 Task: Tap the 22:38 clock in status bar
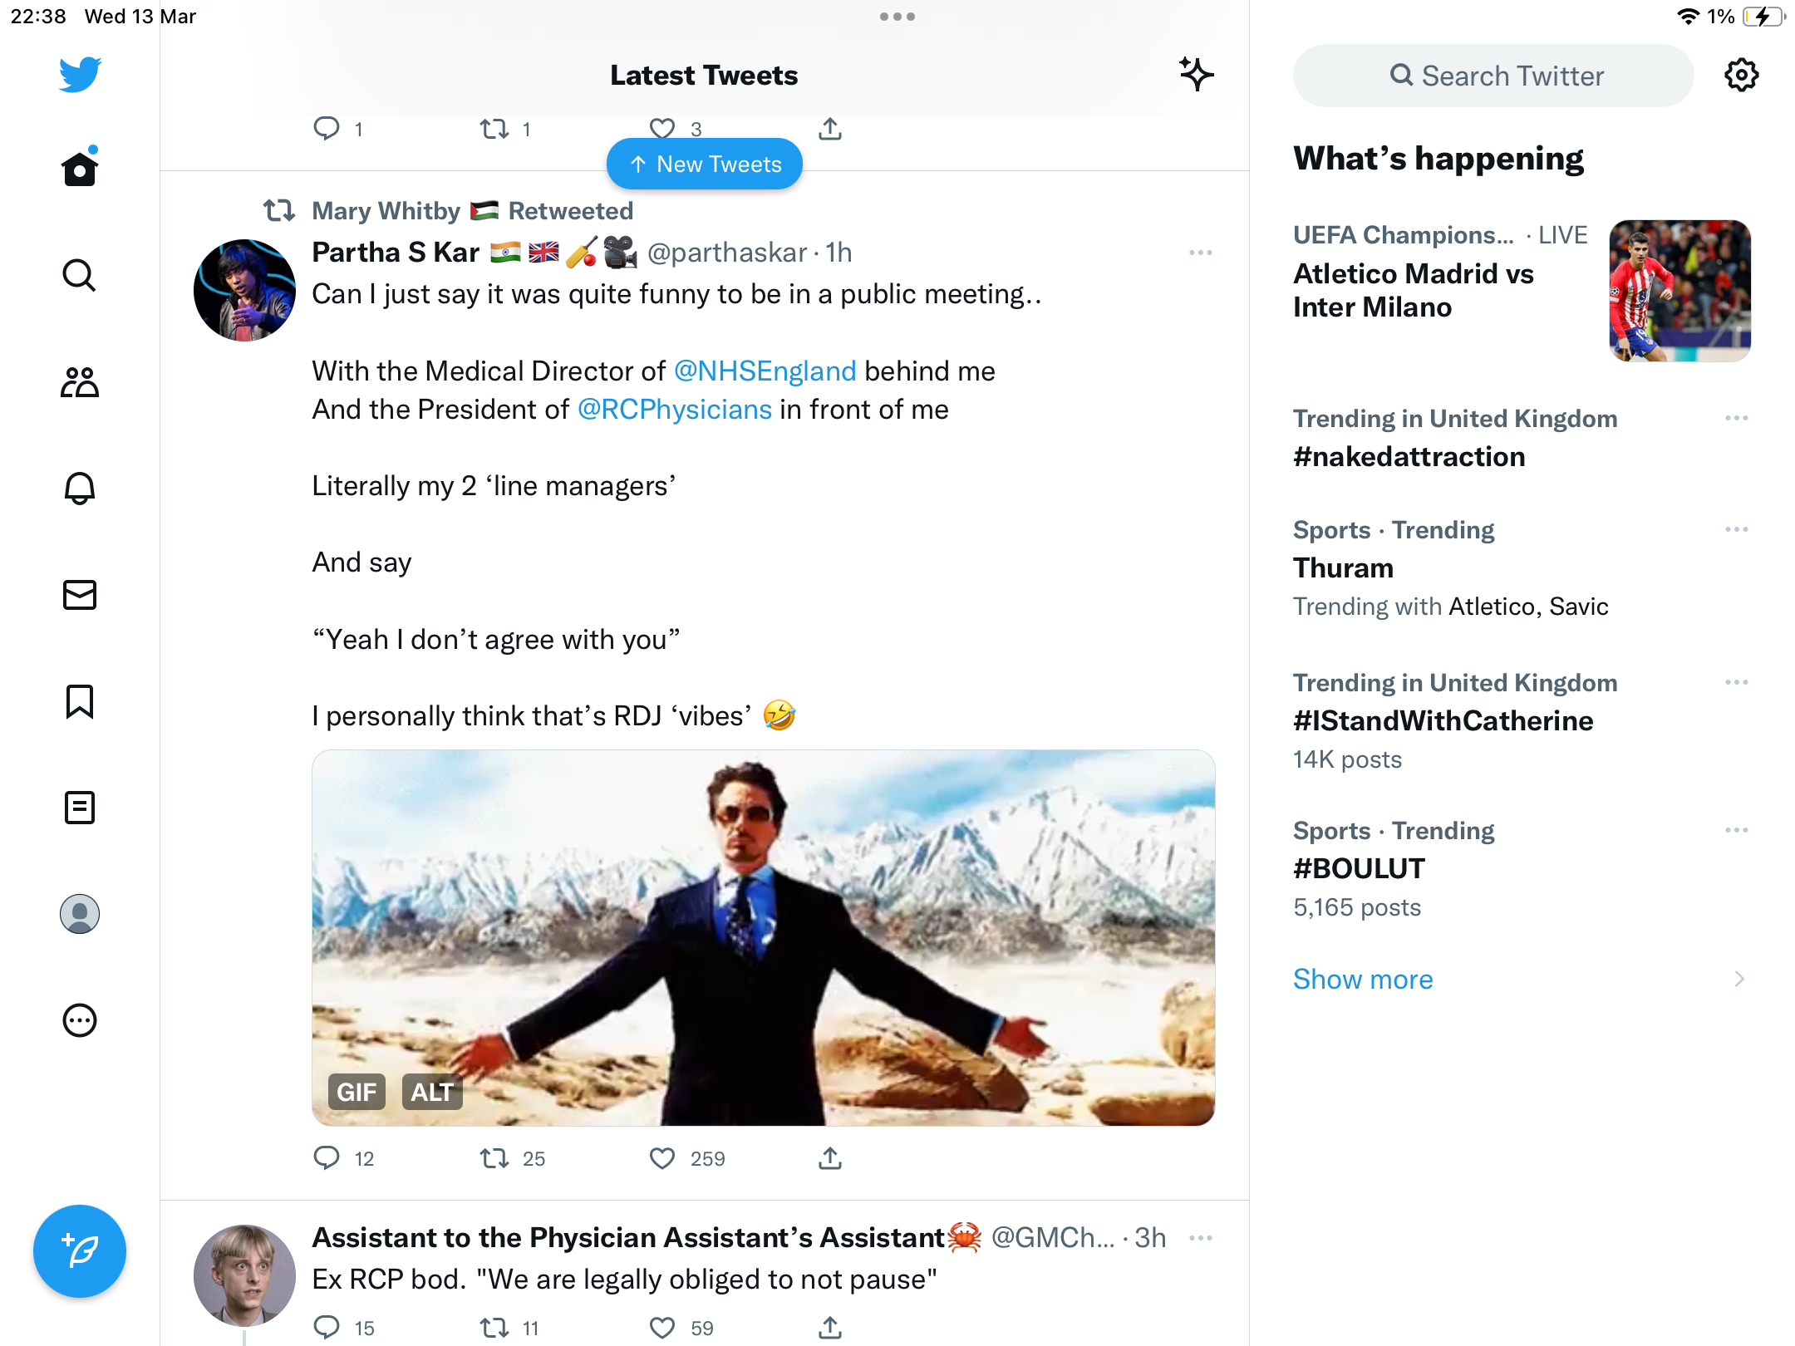[x=38, y=17]
